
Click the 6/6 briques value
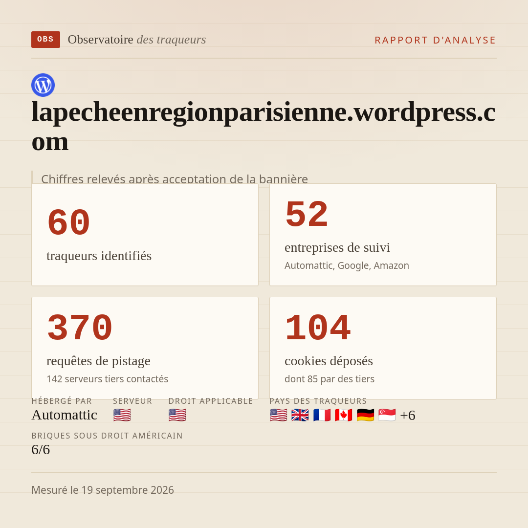[41, 450]
